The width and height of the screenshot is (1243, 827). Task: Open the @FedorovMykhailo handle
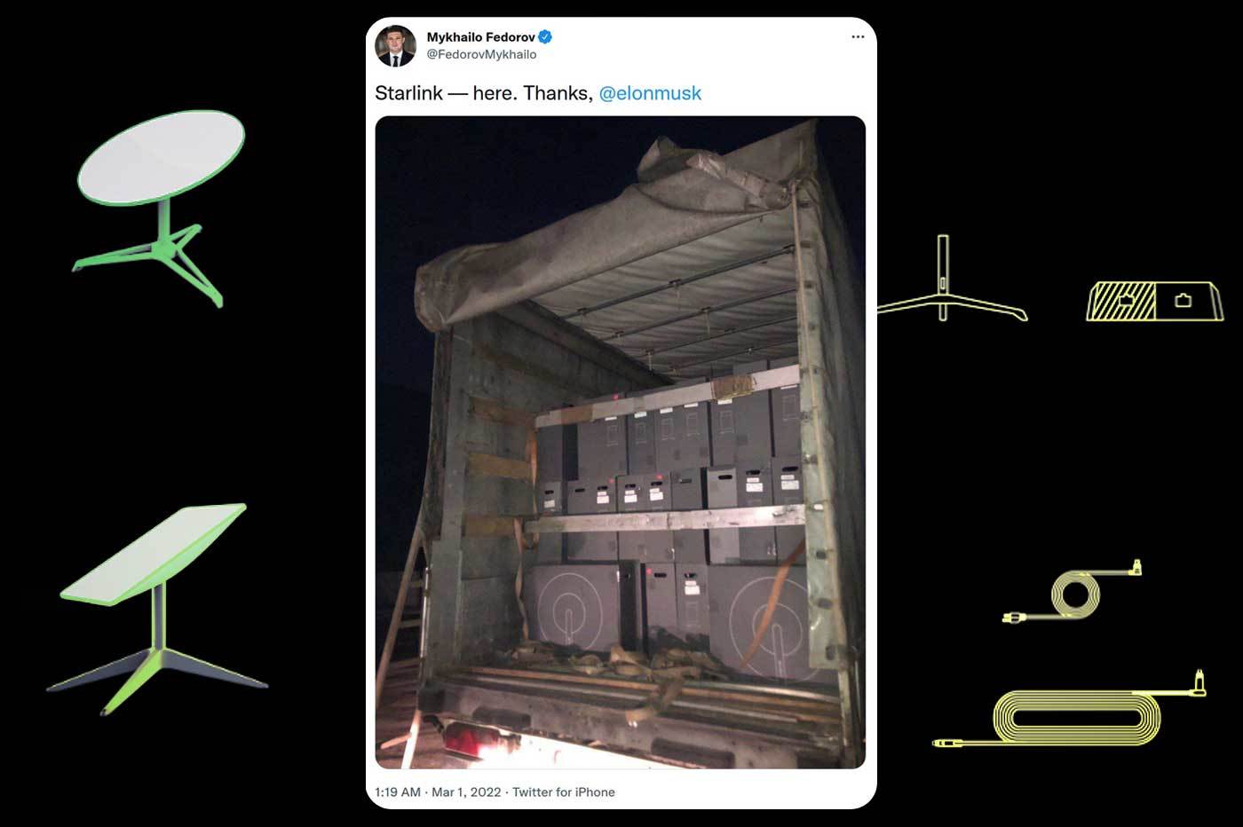481,54
